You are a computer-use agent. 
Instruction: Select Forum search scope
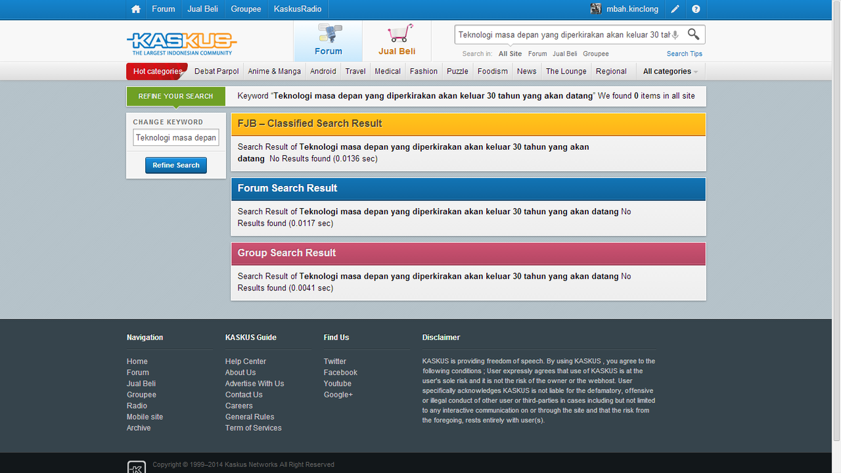click(x=537, y=54)
